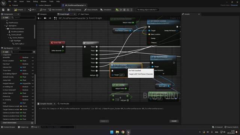Add a new event dispatcher
Viewport: 240px width, 135px height.
tap(32, 123)
